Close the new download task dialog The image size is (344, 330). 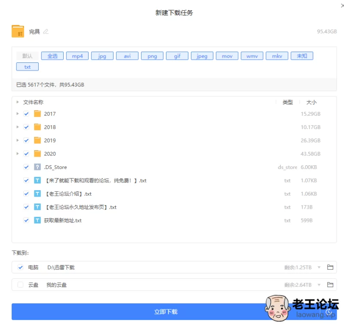click(x=342, y=6)
